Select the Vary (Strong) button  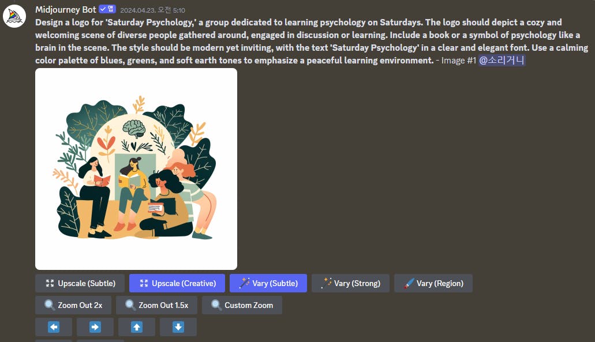point(350,283)
